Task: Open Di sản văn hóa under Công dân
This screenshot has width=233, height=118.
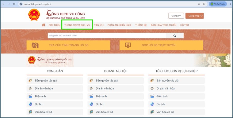Action: 55,88
